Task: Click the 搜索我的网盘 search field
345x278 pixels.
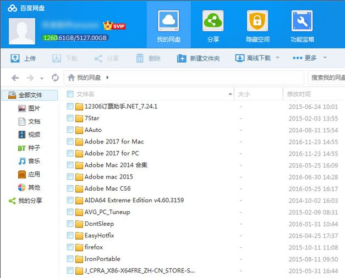Action: point(326,77)
